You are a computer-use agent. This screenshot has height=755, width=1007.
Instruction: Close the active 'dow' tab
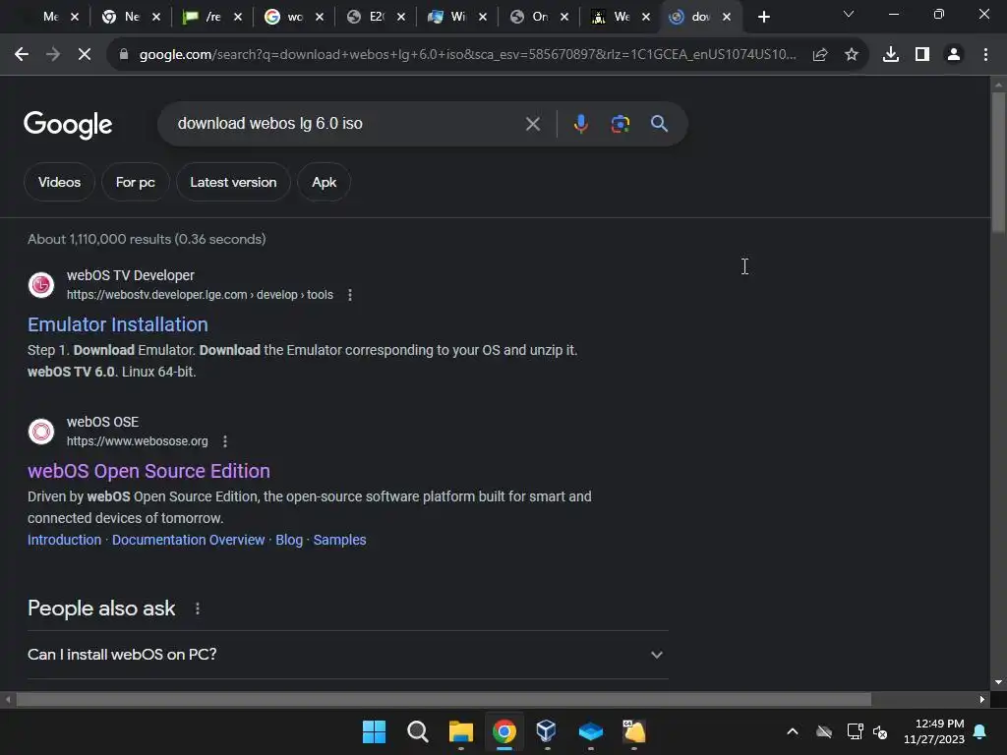tap(727, 18)
